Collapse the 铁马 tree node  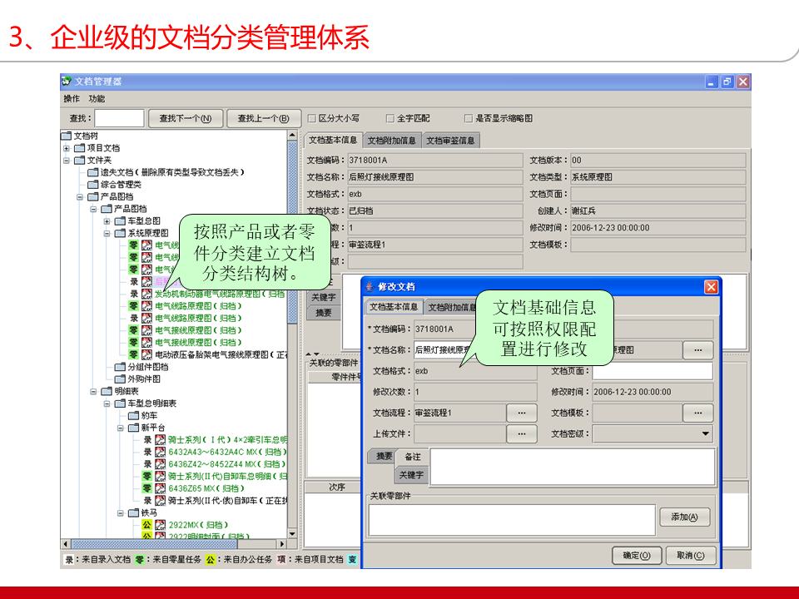coord(120,513)
